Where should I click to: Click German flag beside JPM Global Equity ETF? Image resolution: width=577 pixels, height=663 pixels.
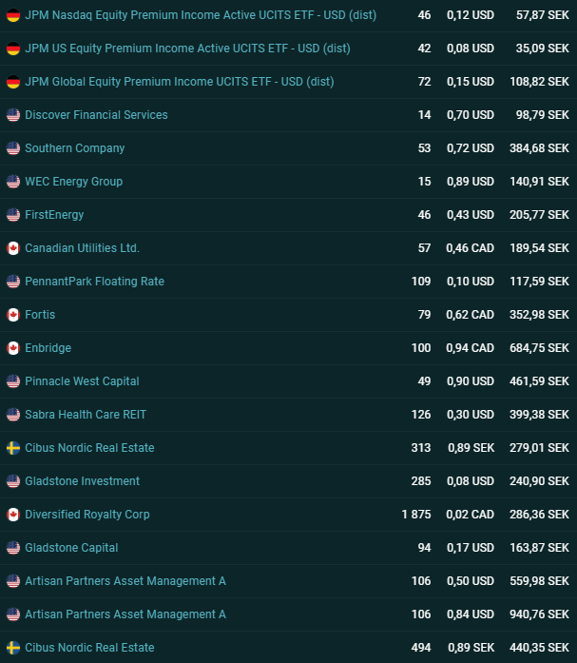(x=13, y=82)
